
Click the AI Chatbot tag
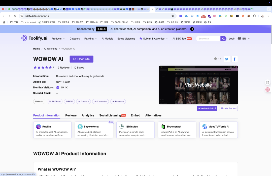point(83,101)
